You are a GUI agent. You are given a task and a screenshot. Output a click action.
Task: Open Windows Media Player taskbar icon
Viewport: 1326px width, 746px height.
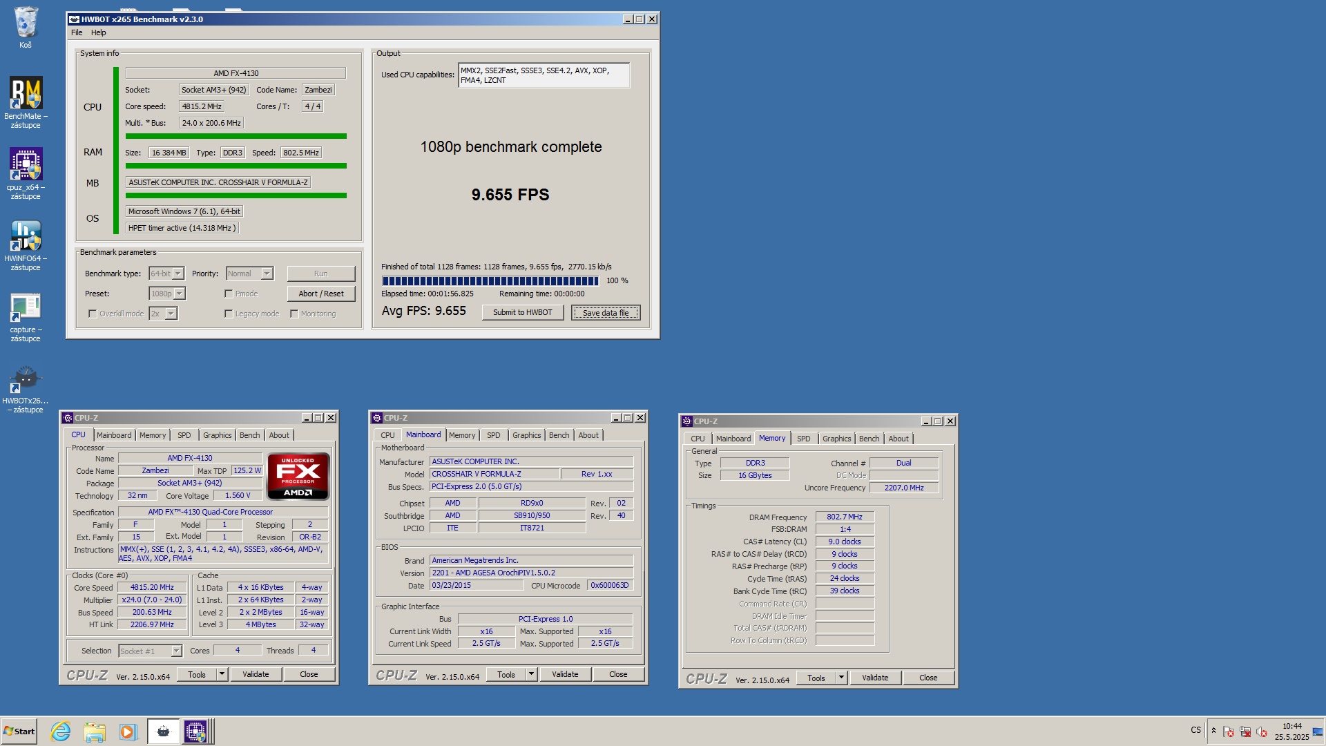pos(128,731)
